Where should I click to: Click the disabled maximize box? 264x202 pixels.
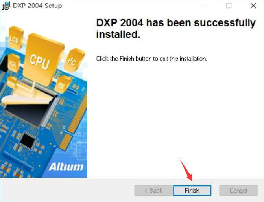point(229,6)
